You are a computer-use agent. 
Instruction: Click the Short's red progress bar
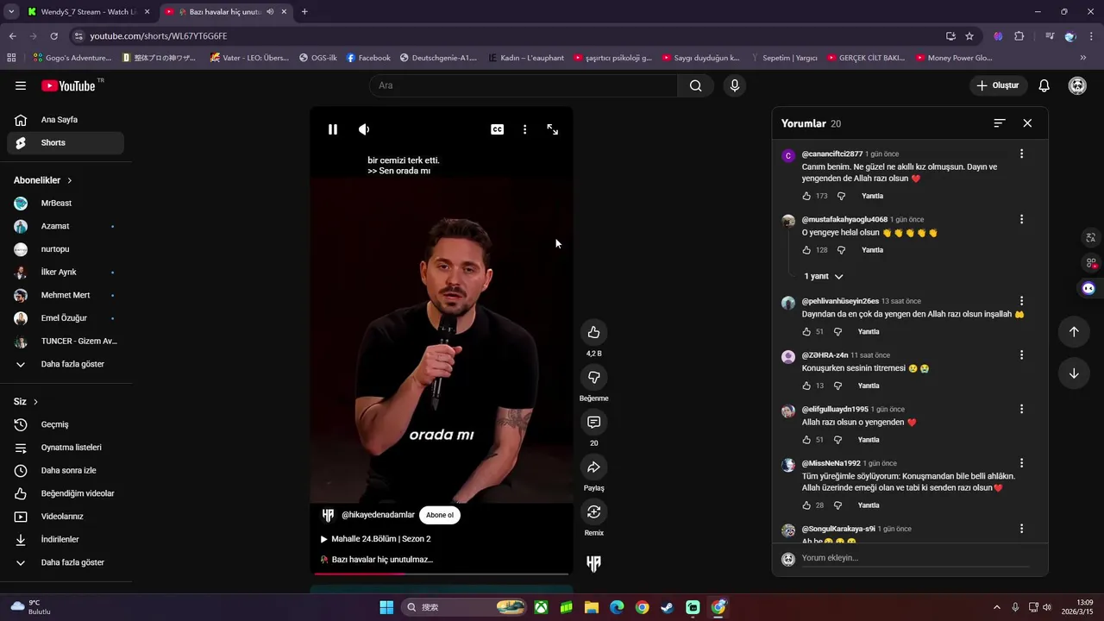point(441,574)
